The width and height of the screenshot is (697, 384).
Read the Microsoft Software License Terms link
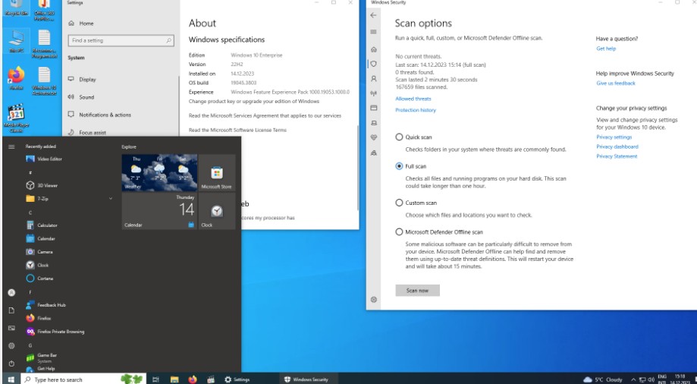[x=237, y=130]
